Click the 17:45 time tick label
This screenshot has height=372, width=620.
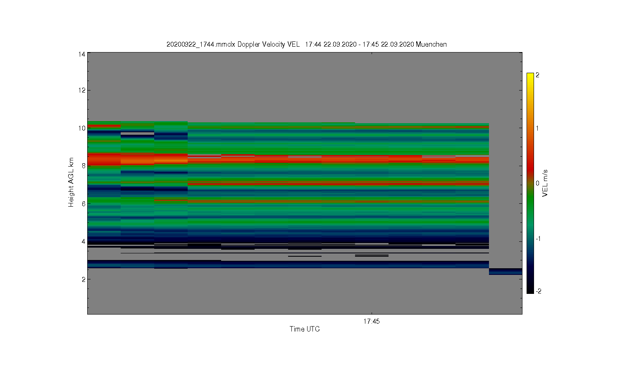372,321
